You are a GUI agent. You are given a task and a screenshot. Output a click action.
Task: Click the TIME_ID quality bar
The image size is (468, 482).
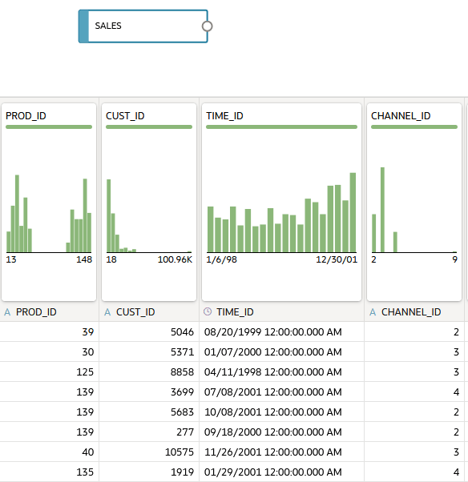coord(281,127)
